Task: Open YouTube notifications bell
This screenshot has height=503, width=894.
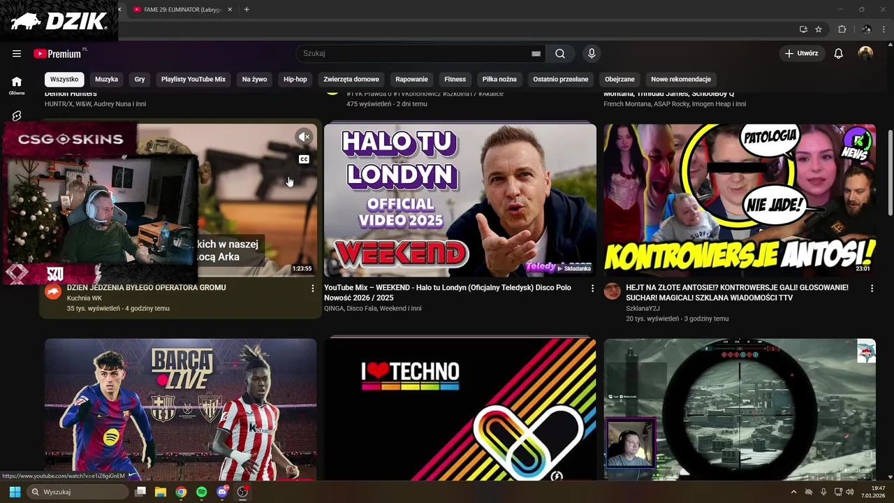Action: [839, 54]
